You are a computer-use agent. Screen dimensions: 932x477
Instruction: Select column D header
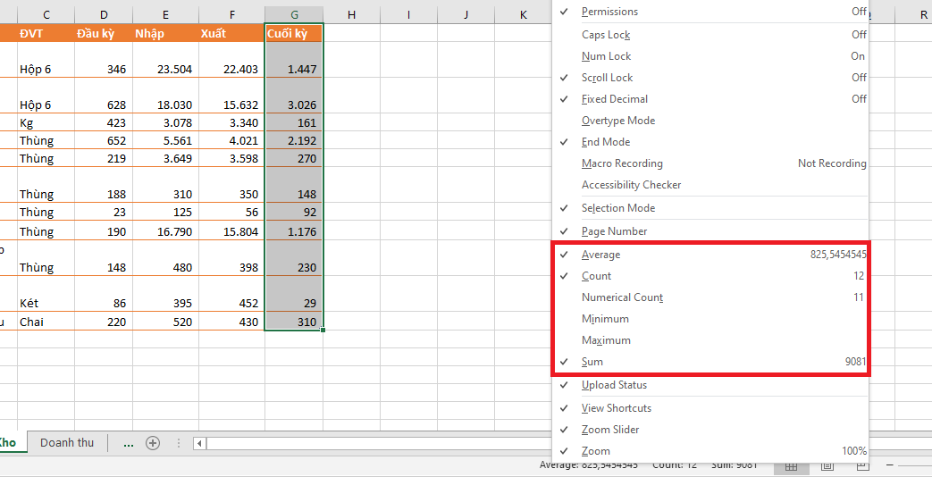(104, 14)
